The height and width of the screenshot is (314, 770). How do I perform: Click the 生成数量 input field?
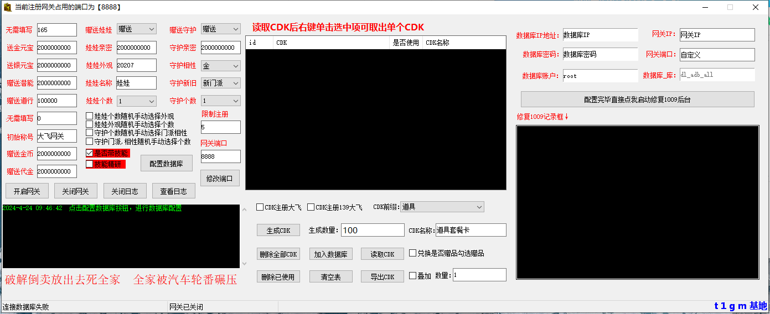point(373,230)
